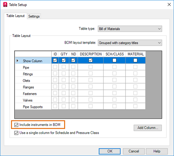Uncheck the DESCRIPTION Show Column checkbox

(x=91, y=60)
